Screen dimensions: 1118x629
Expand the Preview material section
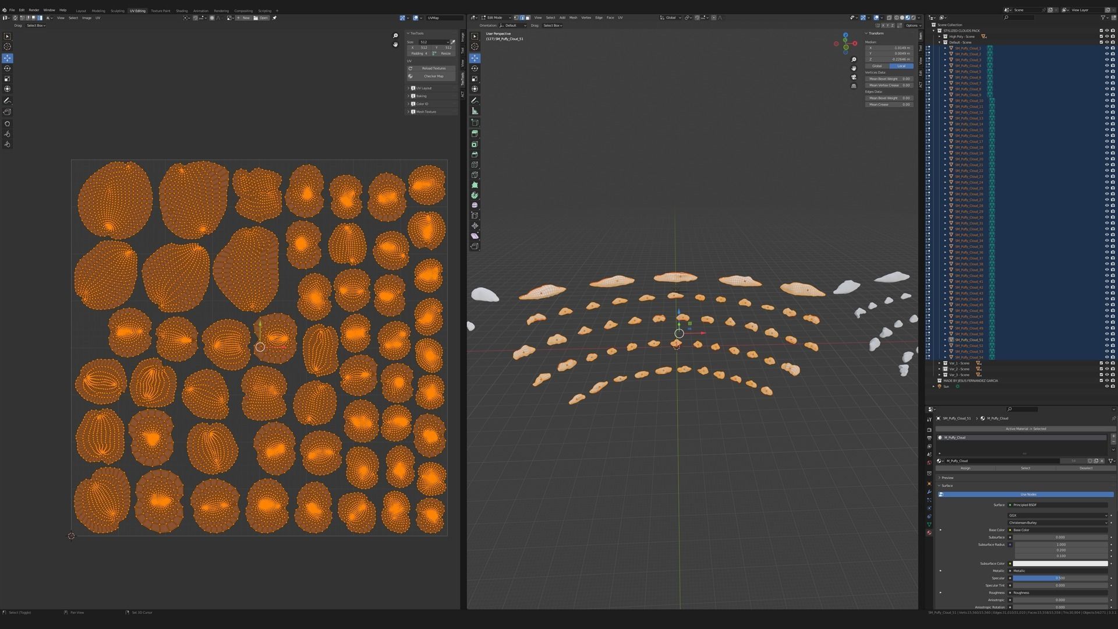(x=947, y=478)
